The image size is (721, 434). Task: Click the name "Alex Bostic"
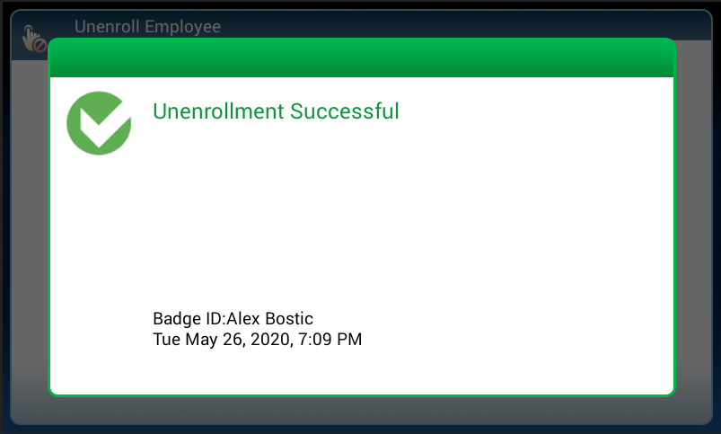click(x=269, y=319)
